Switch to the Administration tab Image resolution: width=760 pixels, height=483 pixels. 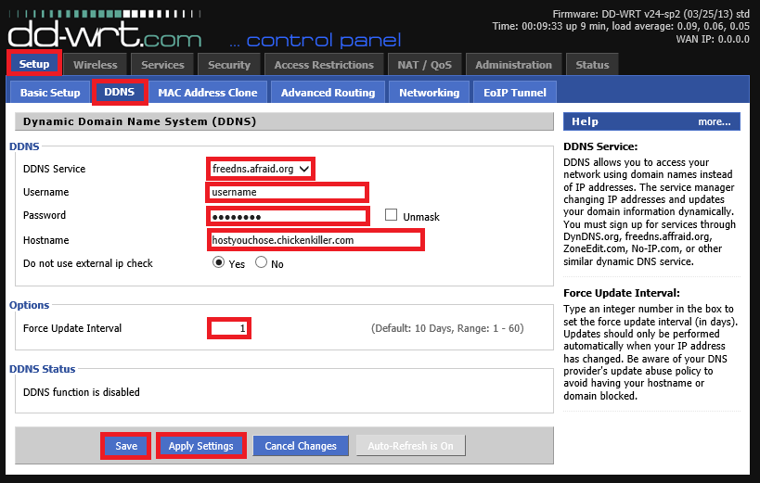point(513,65)
